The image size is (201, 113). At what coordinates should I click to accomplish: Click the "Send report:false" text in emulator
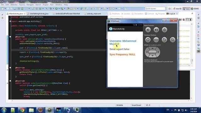click(119, 49)
